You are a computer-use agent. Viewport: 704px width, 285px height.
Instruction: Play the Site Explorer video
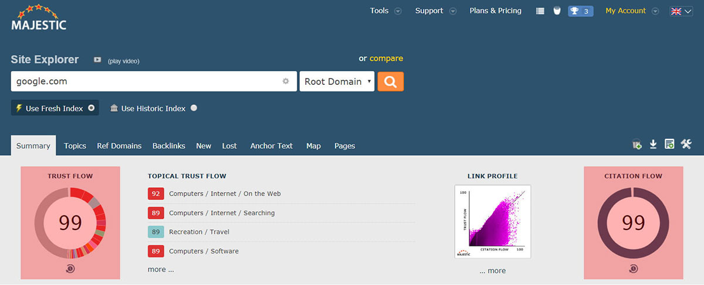[97, 60]
